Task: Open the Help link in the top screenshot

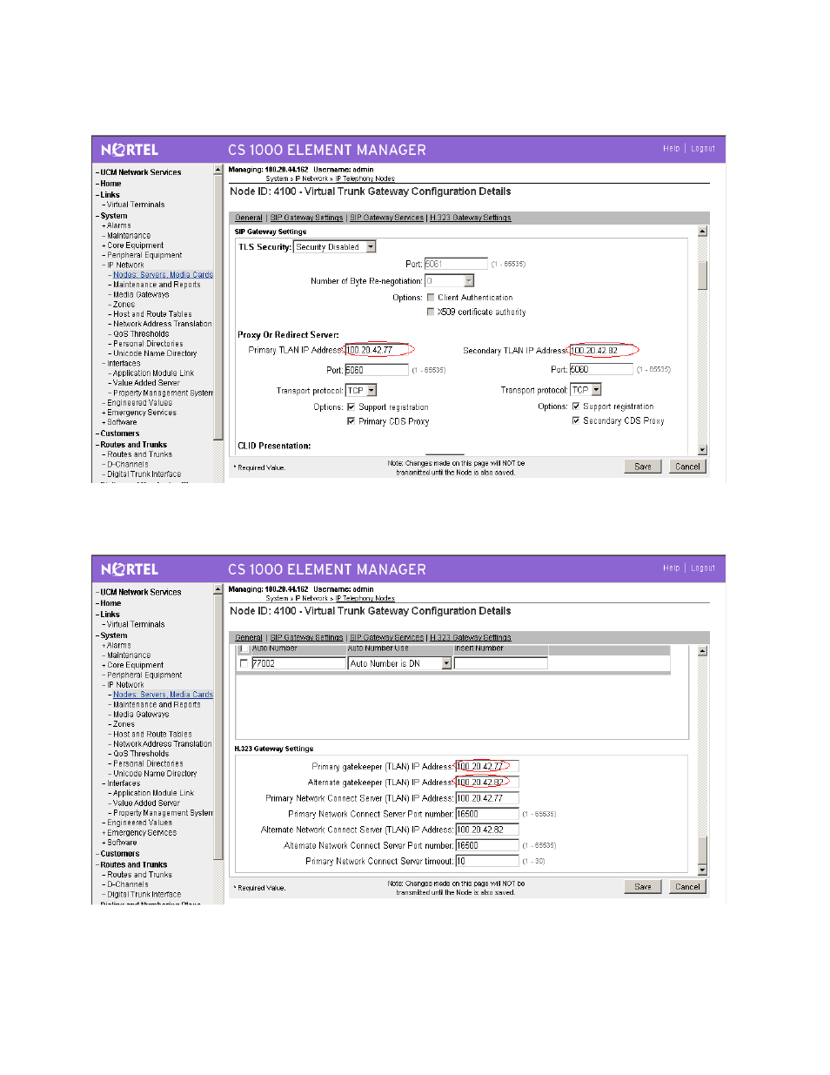Action: coord(671,149)
